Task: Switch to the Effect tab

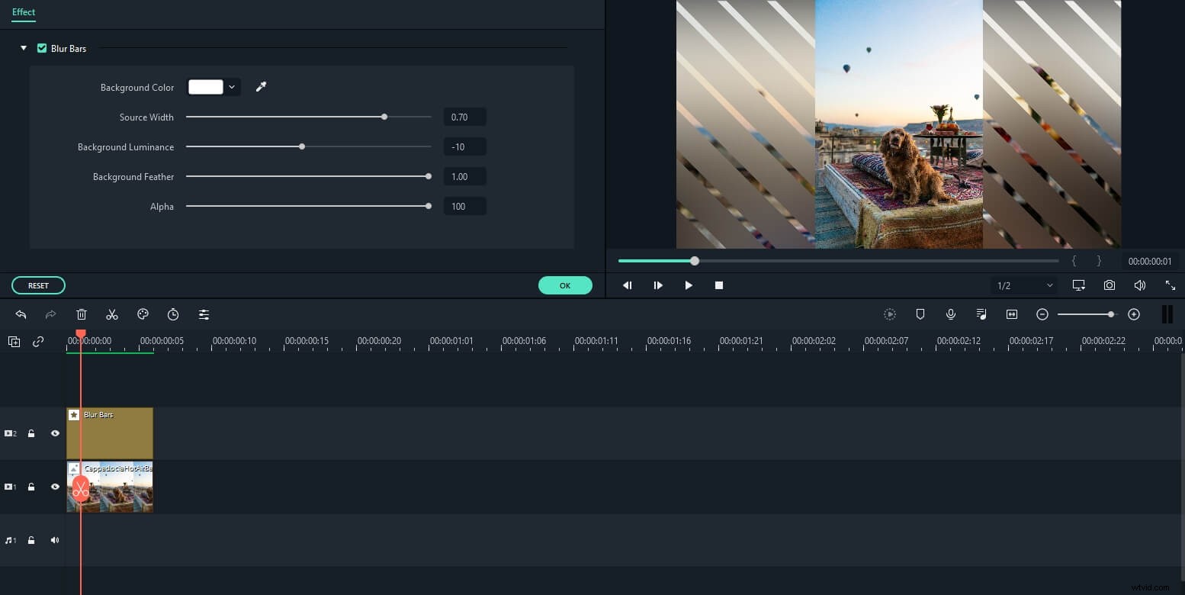Action: (23, 12)
